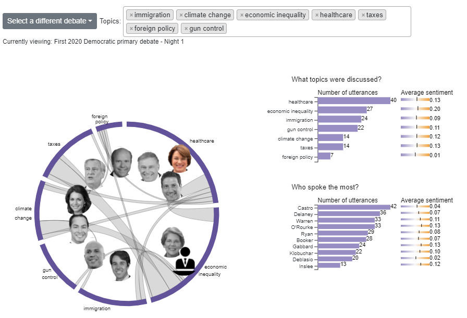467x318 pixels.
Task: Click the foreign policy sentiment gauge showing 0.01
Action: pos(415,155)
